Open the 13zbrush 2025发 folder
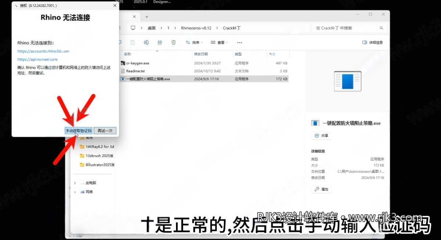The image size is (441, 240). coord(97,156)
